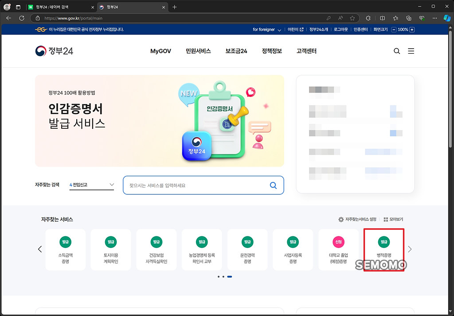Screen dimensions: 454x316
Task: Open 사업자등록 증명 service card
Action: click(x=293, y=250)
